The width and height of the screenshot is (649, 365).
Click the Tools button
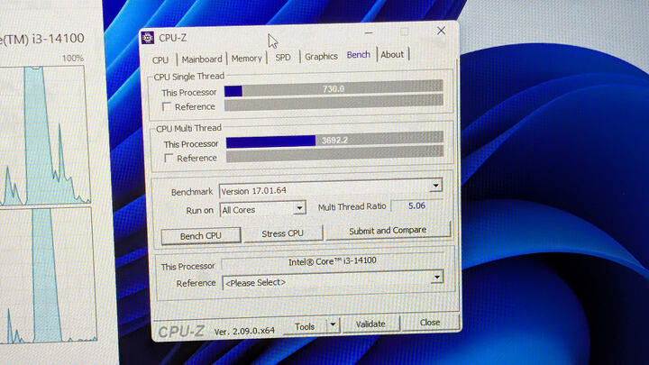click(305, 326)
